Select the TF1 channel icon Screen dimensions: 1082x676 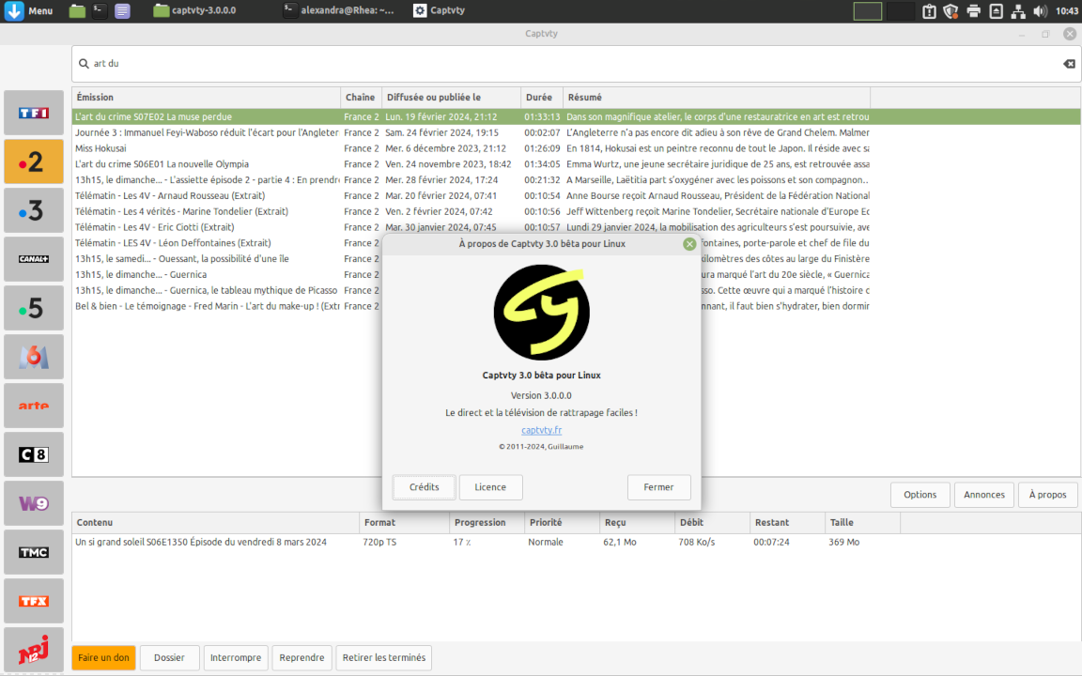coord(34,113)
